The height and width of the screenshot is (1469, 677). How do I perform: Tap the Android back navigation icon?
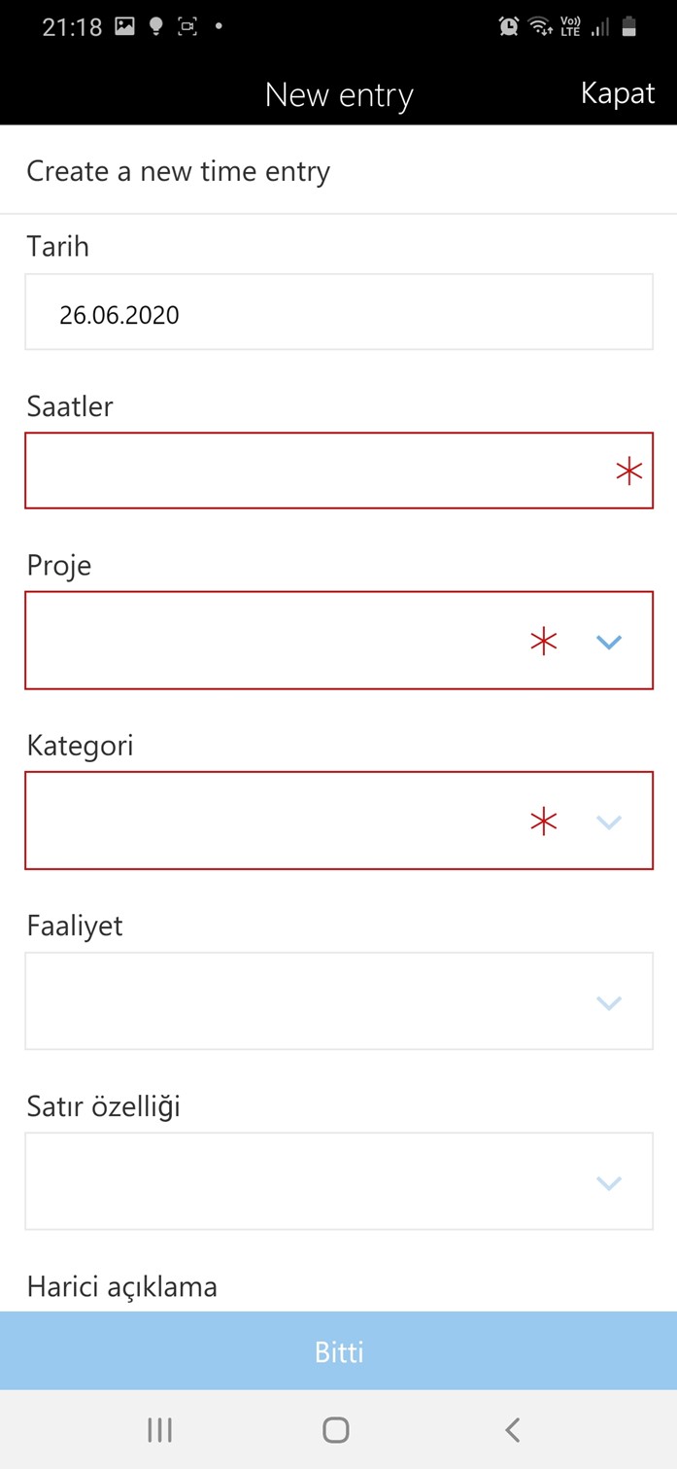(x=513, y=1429)
